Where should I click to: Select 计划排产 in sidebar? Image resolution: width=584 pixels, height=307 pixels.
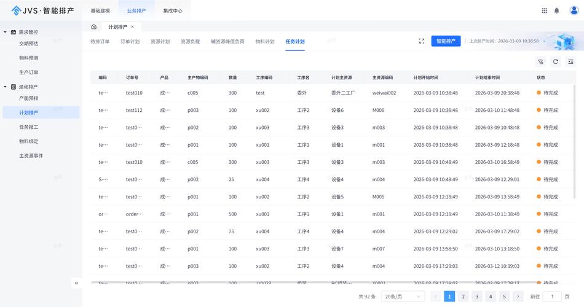41,112
